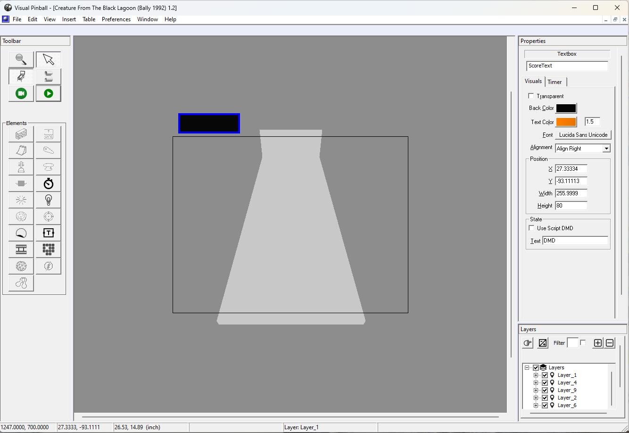The width and height of the screenshot is (629, 433).
Task: Choose the Textbox element tool
Action: coord(48,233)
